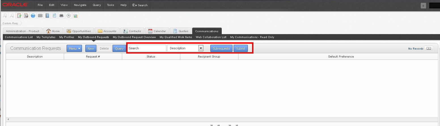The width and height of the screenshot is (440, 126).
Task: Click the grey slider-panel toolbar icon
Action: (40, 16)
